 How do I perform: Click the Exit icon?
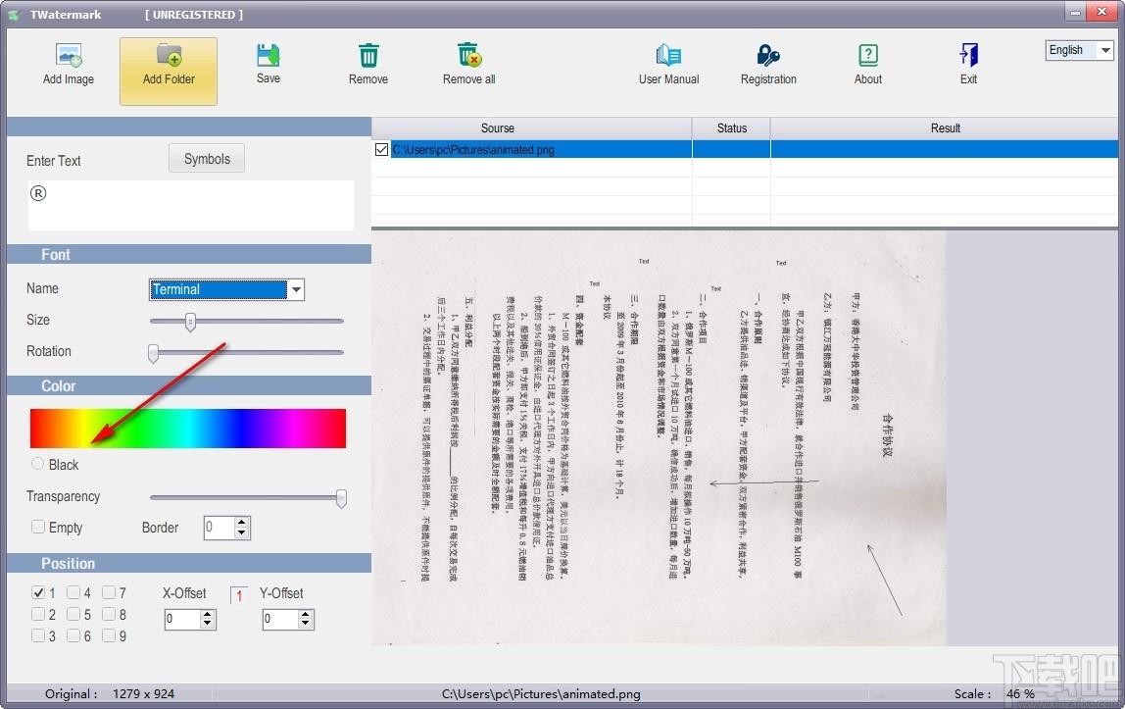point(968,55)
